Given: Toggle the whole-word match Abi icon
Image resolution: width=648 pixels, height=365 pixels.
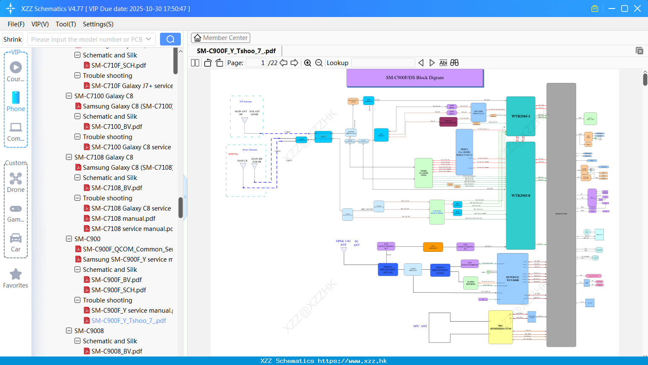Looking at the screenshot, I should (443, 63).
